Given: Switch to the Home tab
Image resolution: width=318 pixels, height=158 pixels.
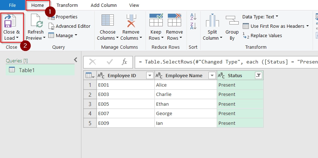Looking at the screenshot, I should tap(37, 5).
